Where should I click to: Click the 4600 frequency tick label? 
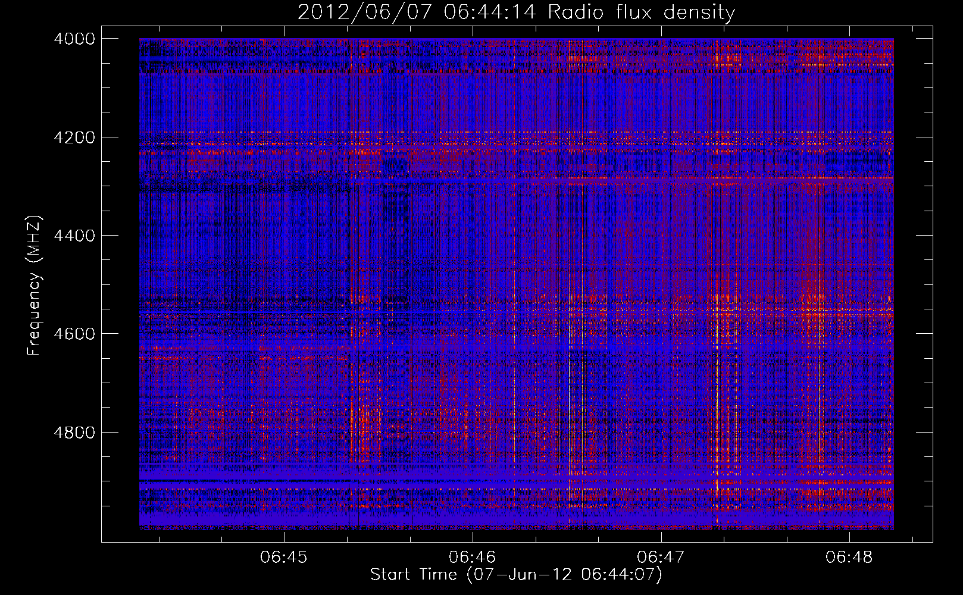pos(74,334)
